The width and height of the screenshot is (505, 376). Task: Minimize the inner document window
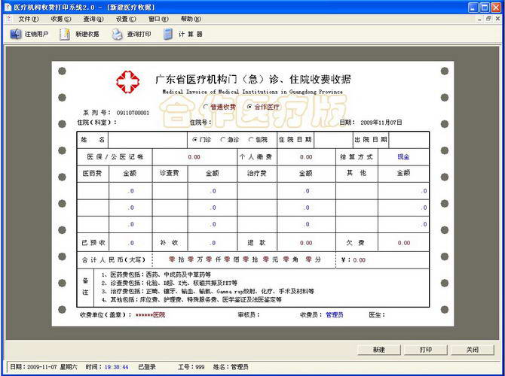(x=479, y=19)
